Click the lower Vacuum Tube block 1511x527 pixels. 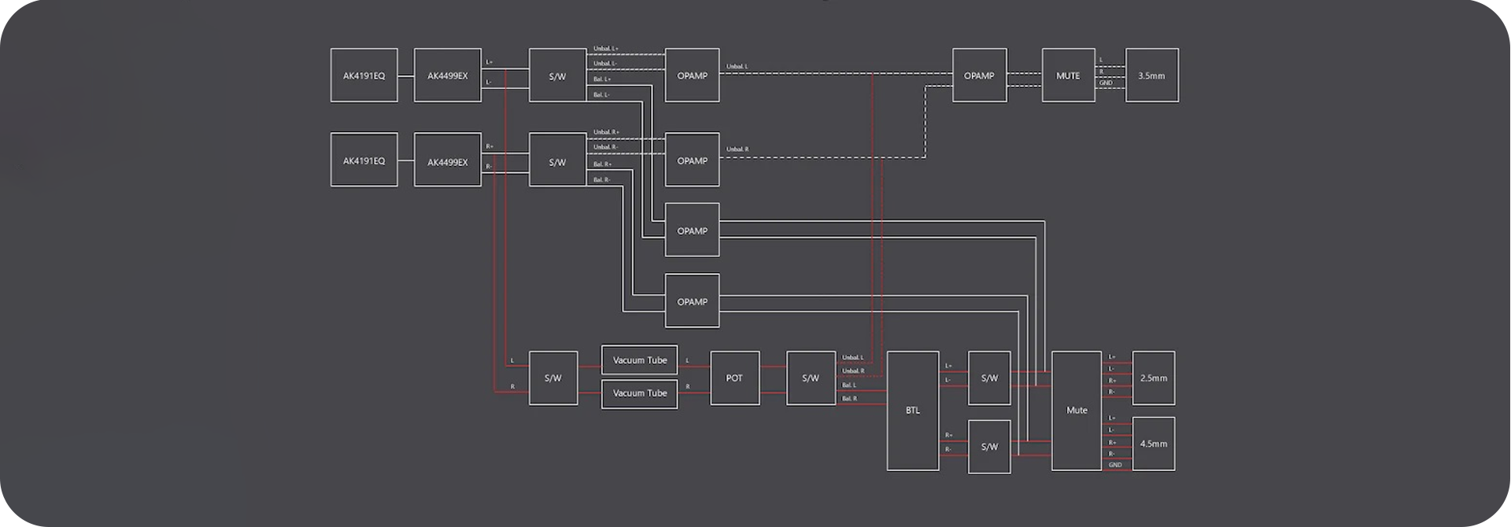[x=639, y=393]
